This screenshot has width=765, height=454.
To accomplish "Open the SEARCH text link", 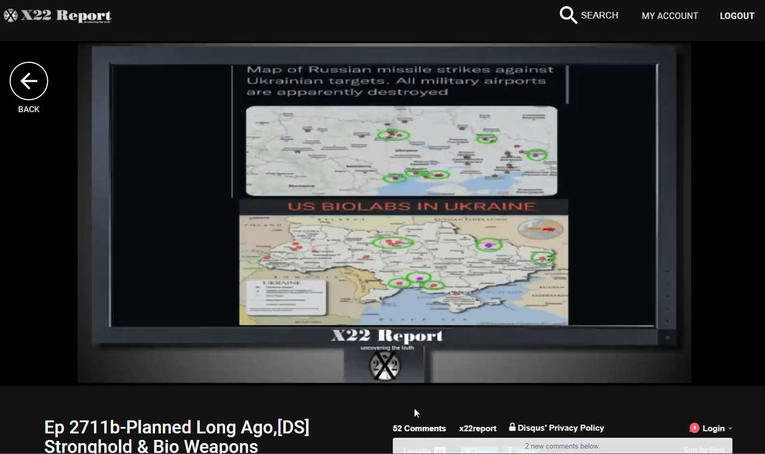I will coord(600,15).
